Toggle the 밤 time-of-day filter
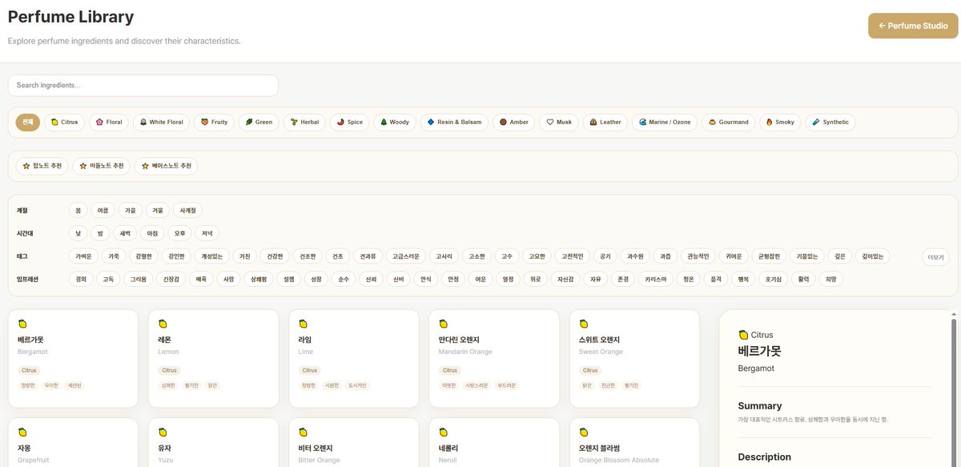This screenshot has width=961, height=467. click(x=100, y=233)
